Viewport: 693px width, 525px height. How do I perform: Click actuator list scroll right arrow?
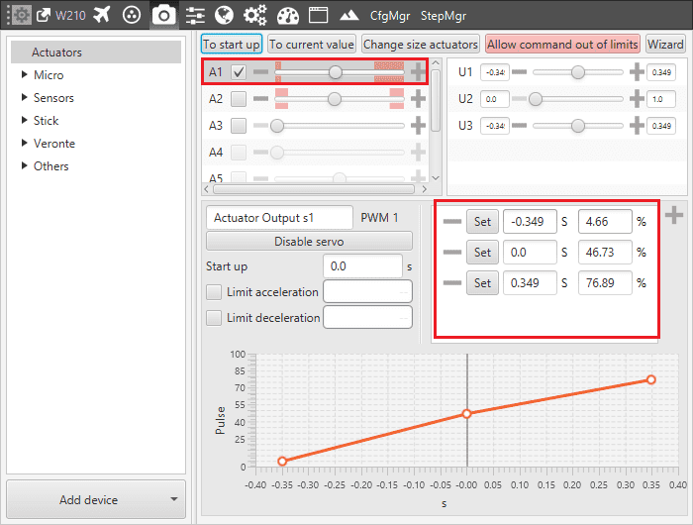pyautogui.click(x=425, y=189)
